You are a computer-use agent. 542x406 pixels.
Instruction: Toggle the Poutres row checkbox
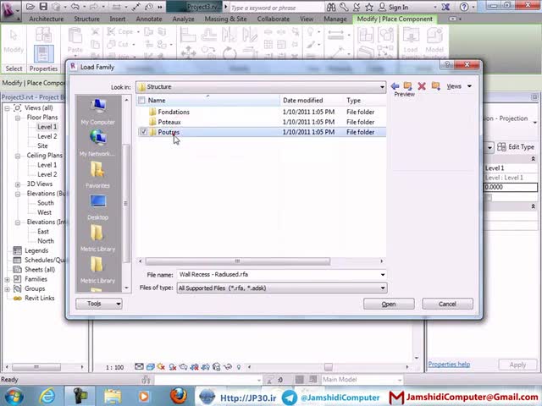coord(143,132)
